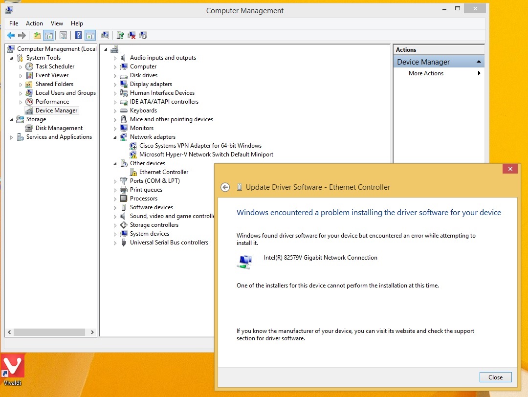Toggle Show/Hide Console Tree toolbar icon

49,35
